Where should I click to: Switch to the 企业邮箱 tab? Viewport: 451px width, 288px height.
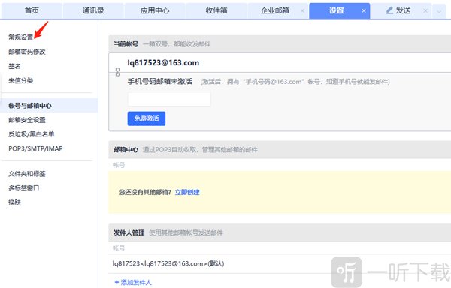pos(274,11)
